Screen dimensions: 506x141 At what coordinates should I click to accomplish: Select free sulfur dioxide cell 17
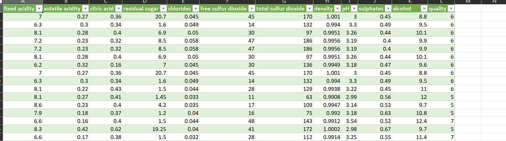click(x=227, y=105)
